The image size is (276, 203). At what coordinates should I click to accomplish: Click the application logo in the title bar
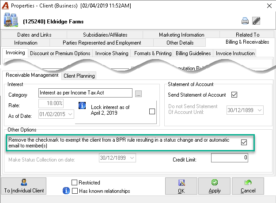5,6
